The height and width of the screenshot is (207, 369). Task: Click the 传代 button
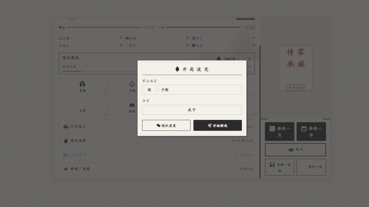[295, 149]
